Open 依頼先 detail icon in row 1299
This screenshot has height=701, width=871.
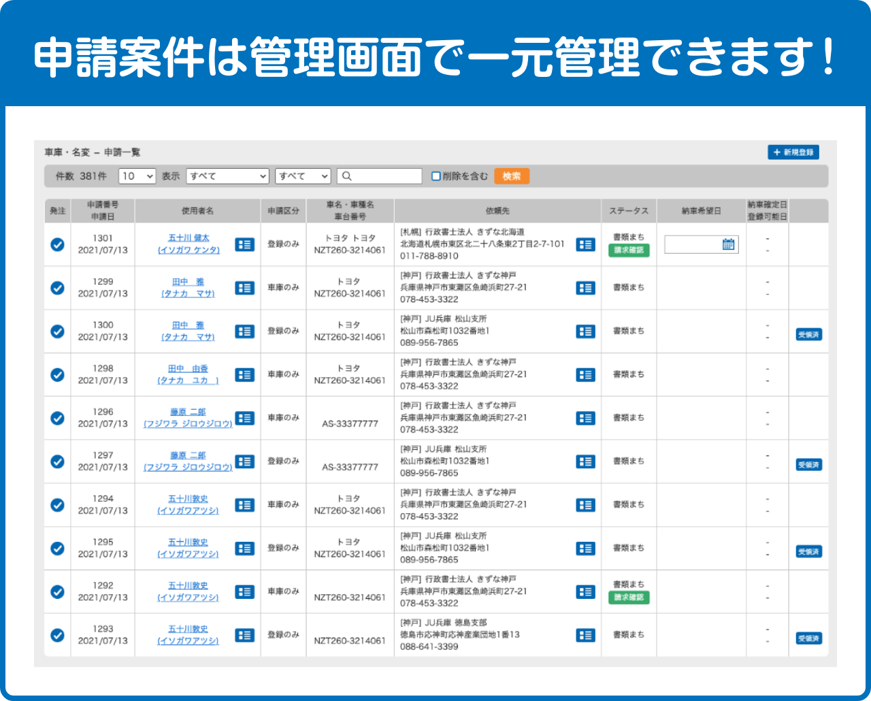(x=586, y=288)
